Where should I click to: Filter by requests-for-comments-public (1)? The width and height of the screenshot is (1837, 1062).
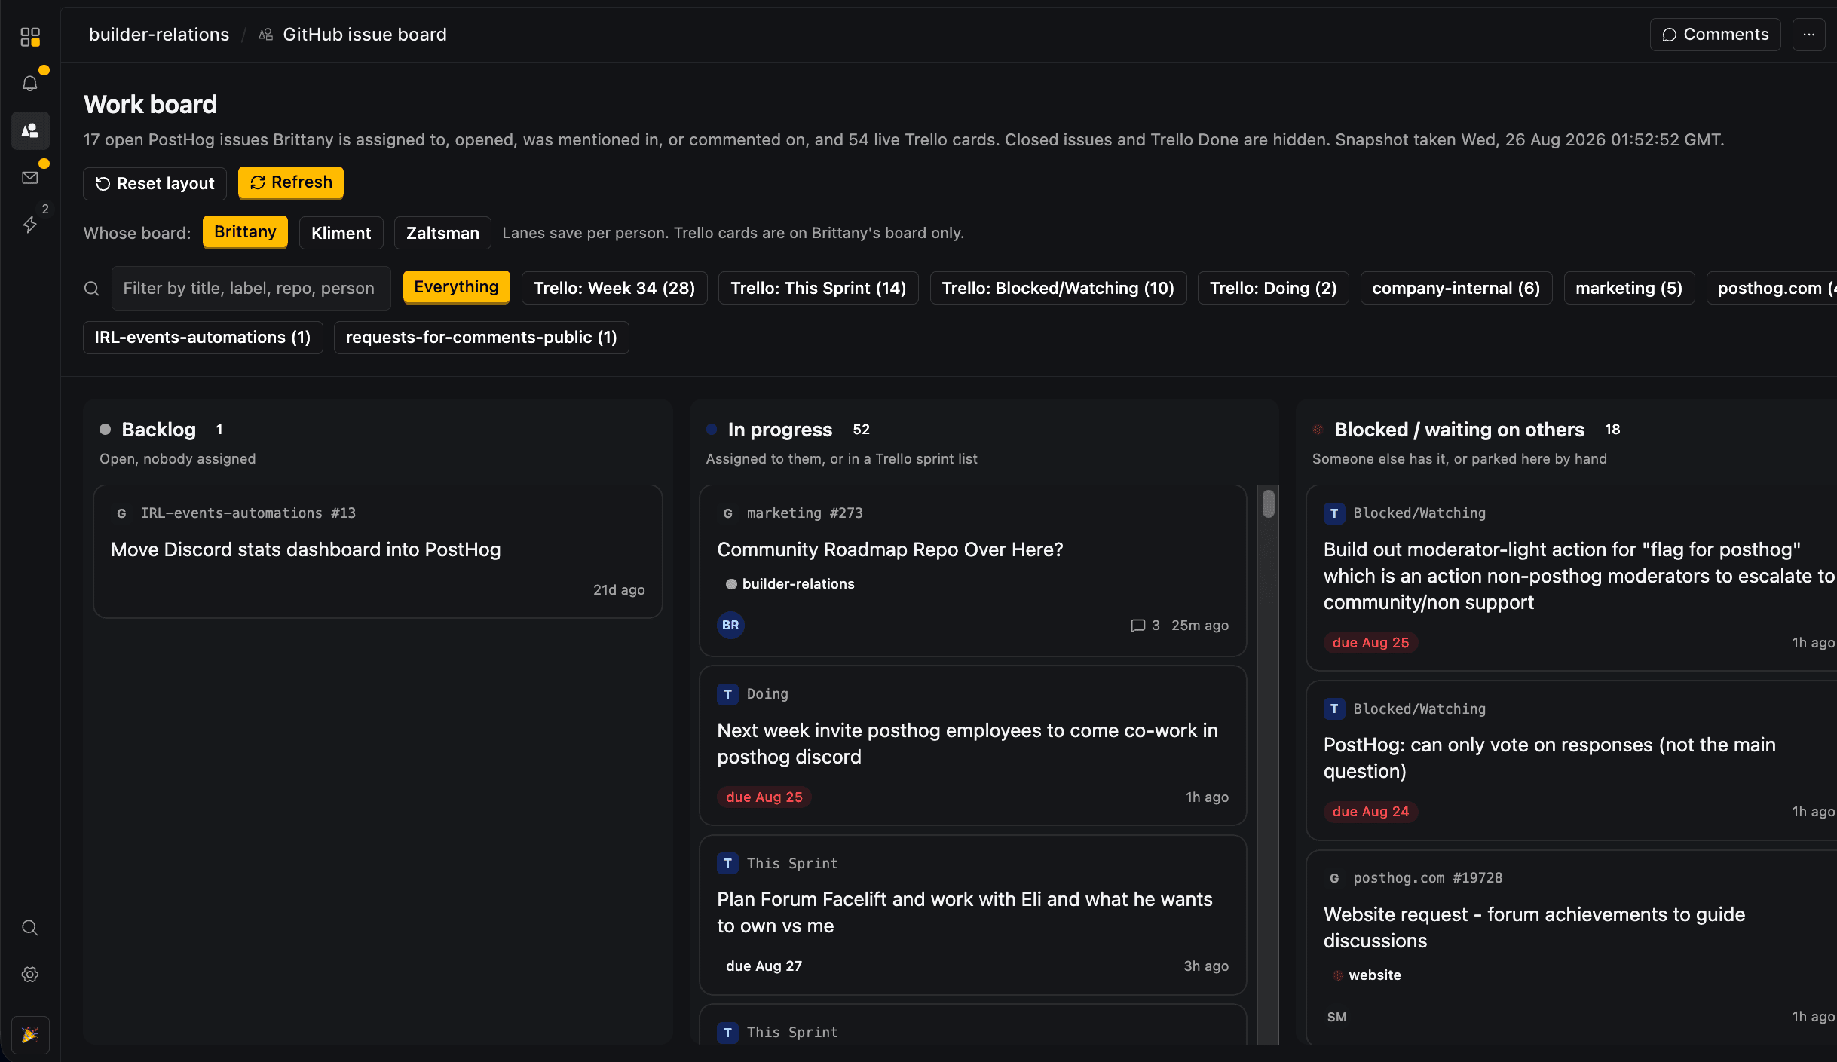click(481, 337)
